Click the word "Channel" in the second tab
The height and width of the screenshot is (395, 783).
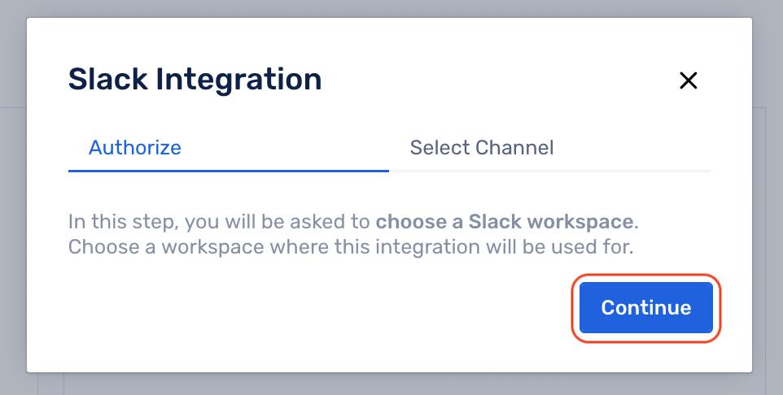tap(514, 148)
